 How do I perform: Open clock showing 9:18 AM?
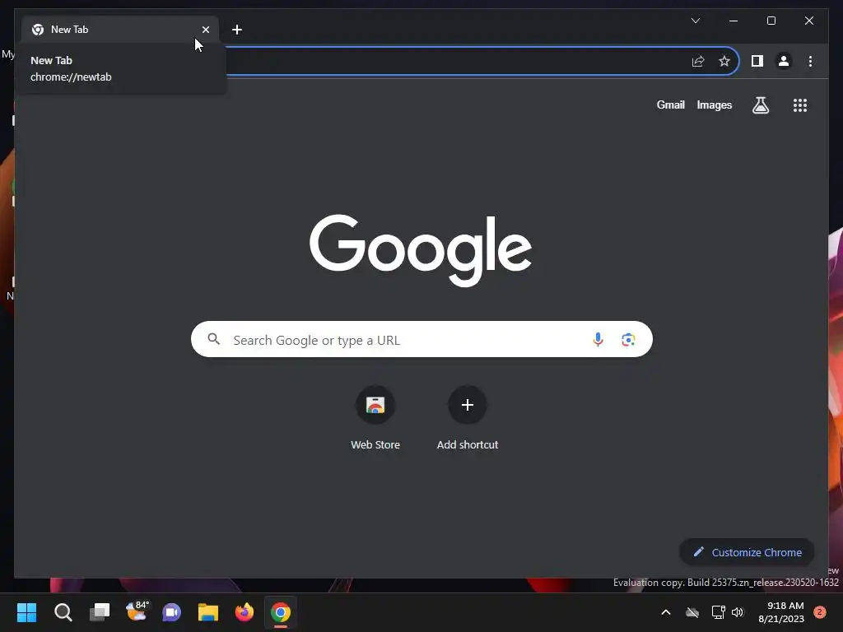tap(781, 612)
